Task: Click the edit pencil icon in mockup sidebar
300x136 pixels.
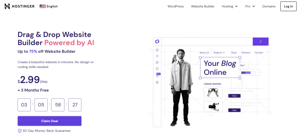Action: [x=157, y=69]
